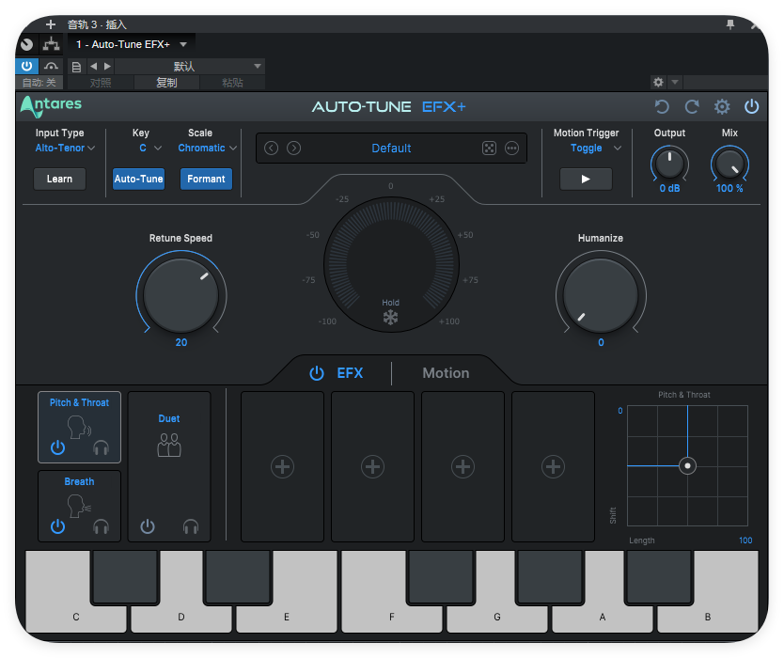Click the host plus icon at top
Screen dimensions: 784x658
pyautogui.click(x=51, y=24)
